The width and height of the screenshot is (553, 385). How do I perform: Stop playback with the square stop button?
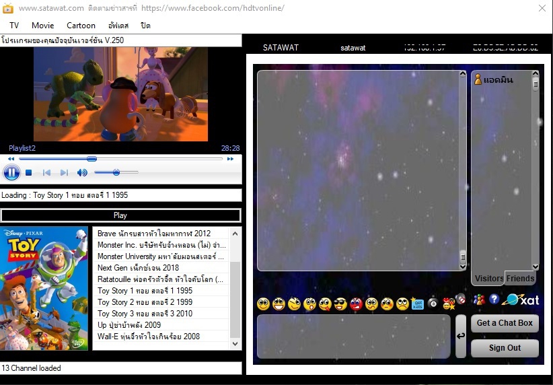(x=28, y=172)
